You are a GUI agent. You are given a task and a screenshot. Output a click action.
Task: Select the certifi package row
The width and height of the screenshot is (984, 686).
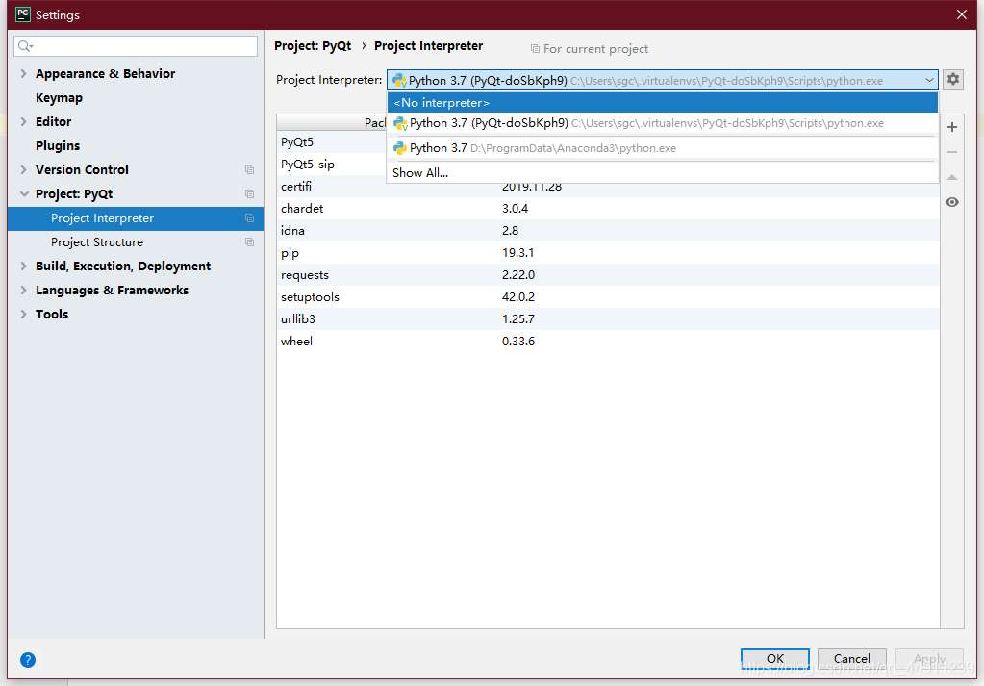click(x=608, y=187)
